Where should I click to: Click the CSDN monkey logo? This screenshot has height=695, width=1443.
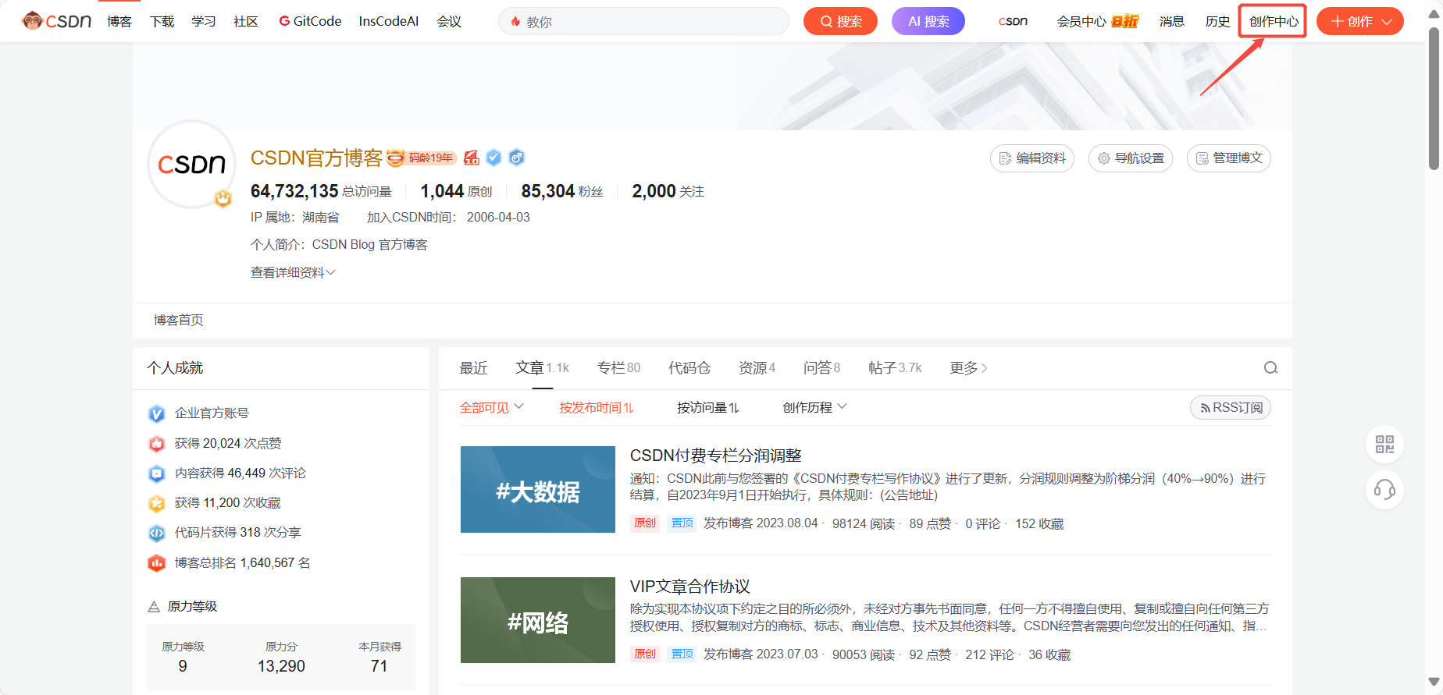[56, 21]
